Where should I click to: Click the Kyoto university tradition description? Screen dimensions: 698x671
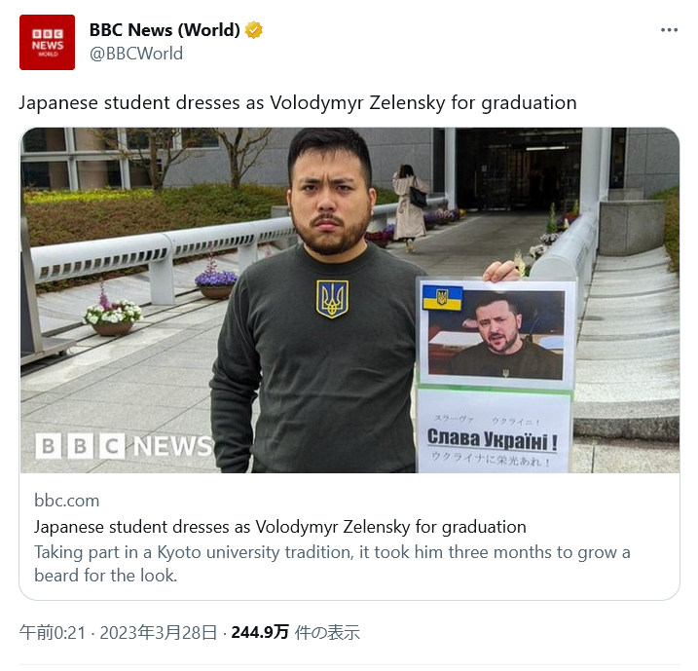coord(332,563)
